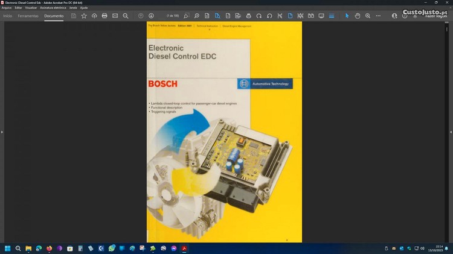Click the zoom in magnifier icon
This screenshot has height=254, width=453.
click(x=368, y=16)
